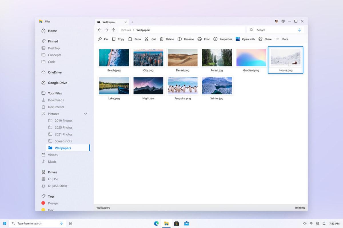Delete the selected file

[x=167, y=39]
